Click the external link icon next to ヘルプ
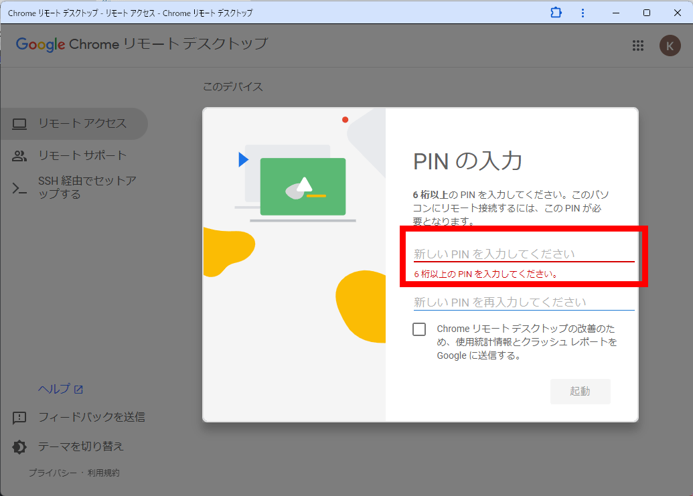 click(79, 388)
